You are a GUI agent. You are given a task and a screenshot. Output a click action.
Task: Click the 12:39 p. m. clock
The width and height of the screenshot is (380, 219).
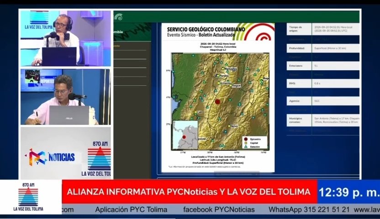pyautogui.click(x=349, y=192)
